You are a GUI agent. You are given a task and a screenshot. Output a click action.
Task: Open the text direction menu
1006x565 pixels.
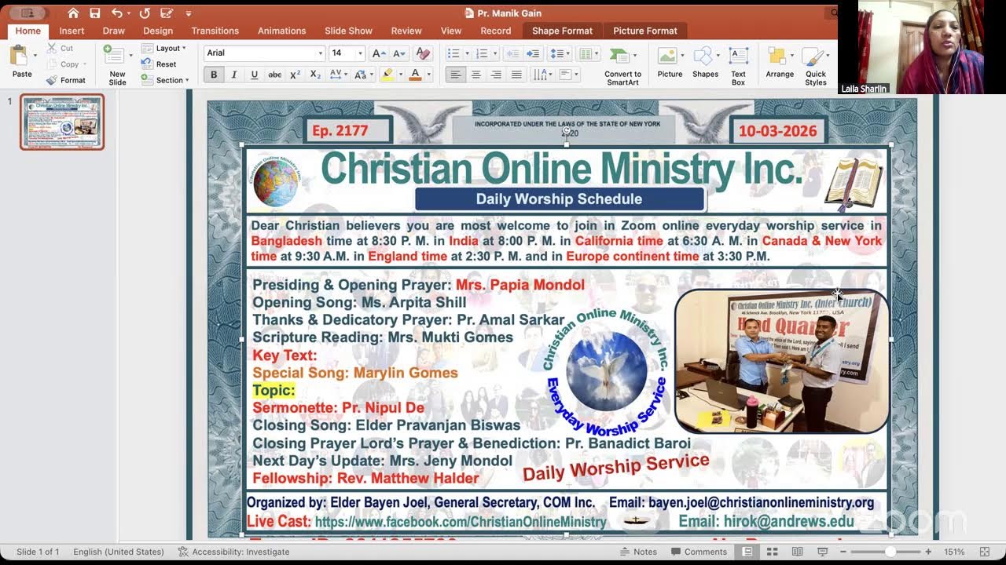(542, 75)
